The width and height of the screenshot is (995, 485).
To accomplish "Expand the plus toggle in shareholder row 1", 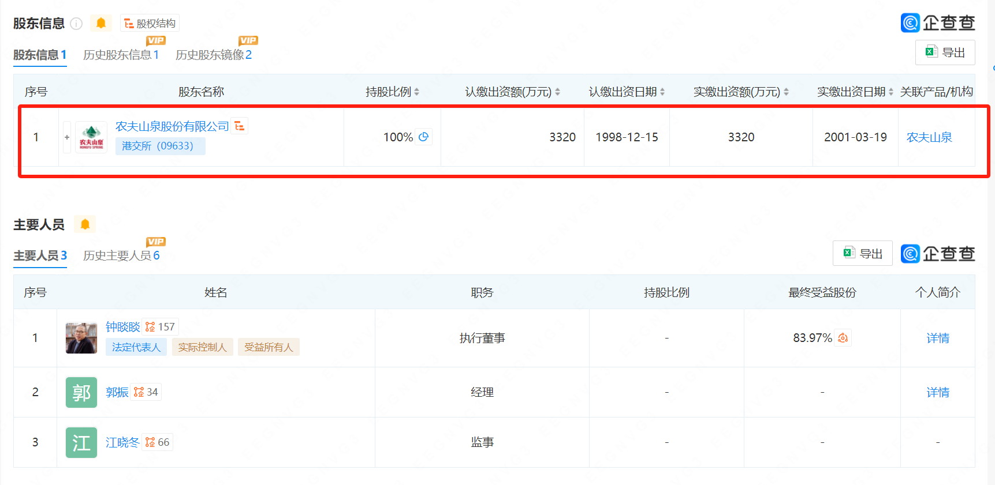I will pos(67,137).
